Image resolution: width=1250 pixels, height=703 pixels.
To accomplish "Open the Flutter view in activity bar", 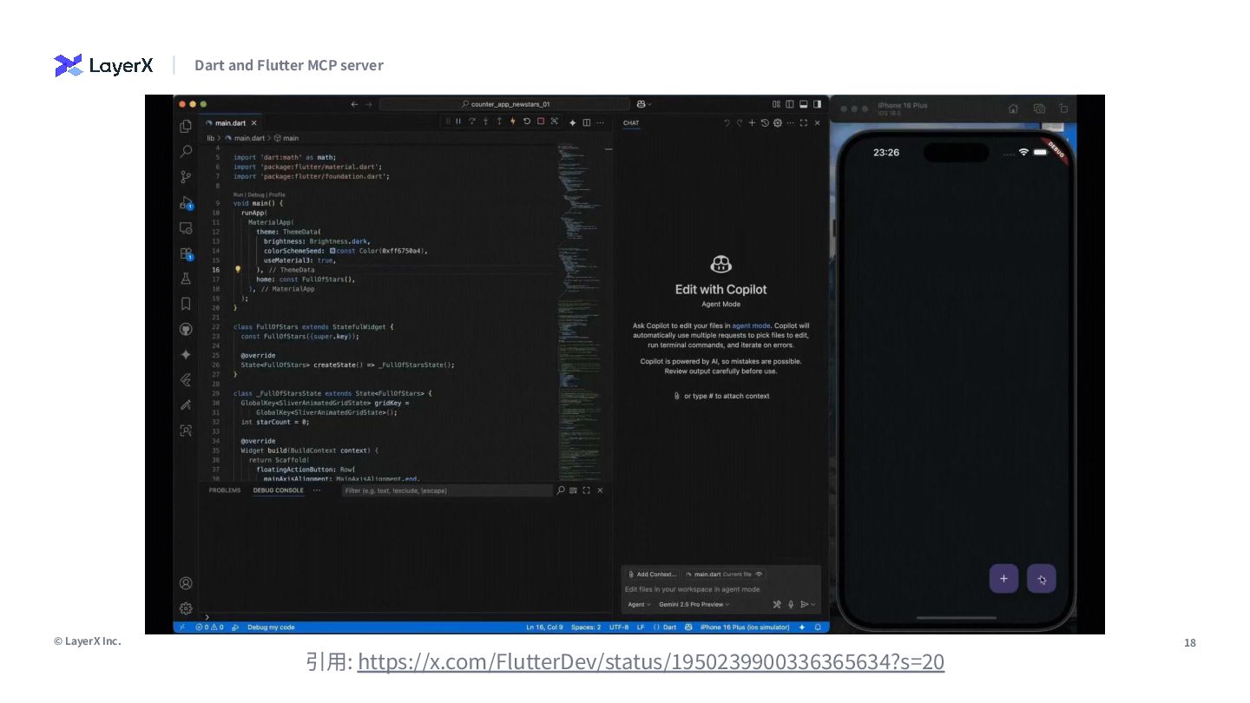I will point(186,380).
